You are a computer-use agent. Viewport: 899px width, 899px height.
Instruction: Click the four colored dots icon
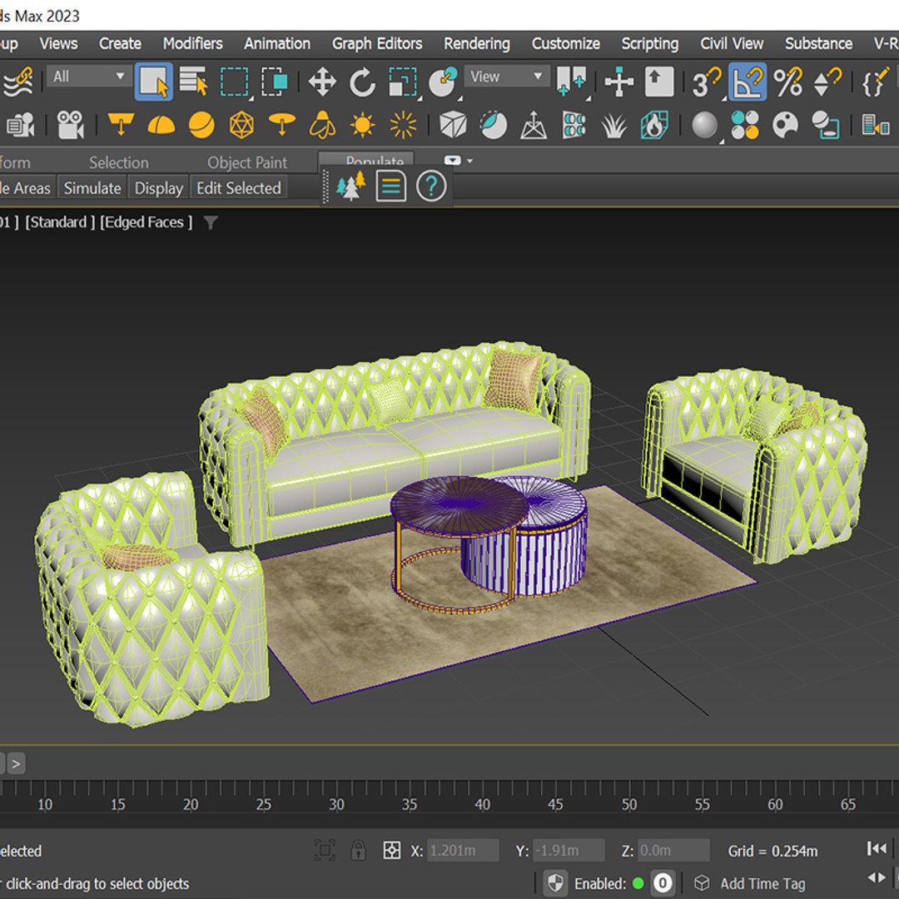(745, 124)
